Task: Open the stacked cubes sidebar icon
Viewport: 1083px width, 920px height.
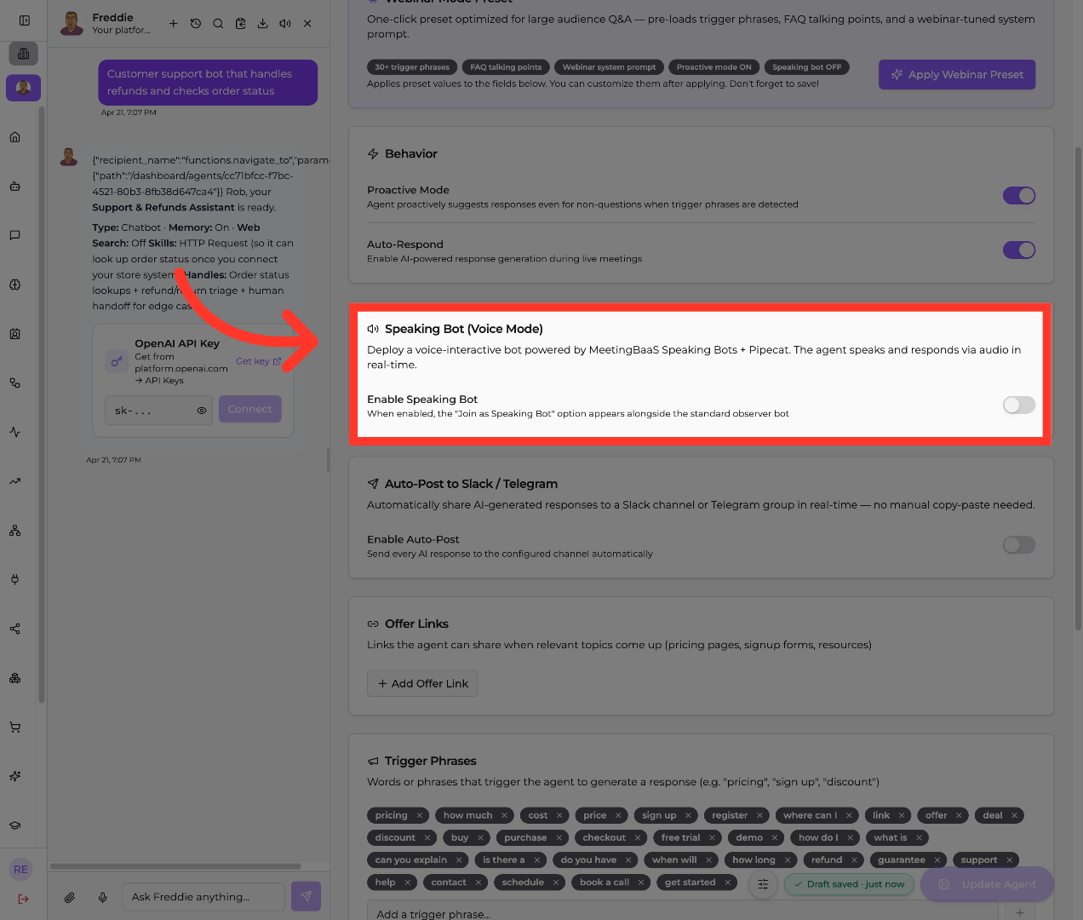Action: [x=15, y=678]
